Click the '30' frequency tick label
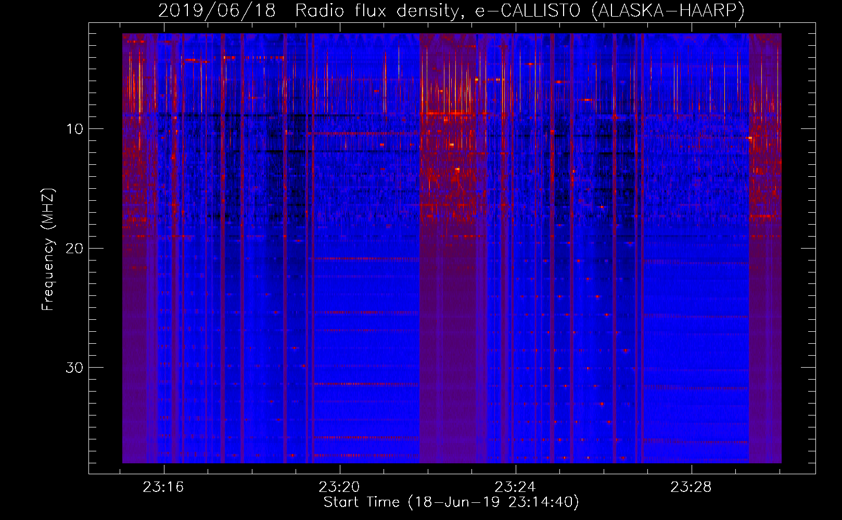The width and height of the screenshot is (842, 520). [x=74, y=368]
